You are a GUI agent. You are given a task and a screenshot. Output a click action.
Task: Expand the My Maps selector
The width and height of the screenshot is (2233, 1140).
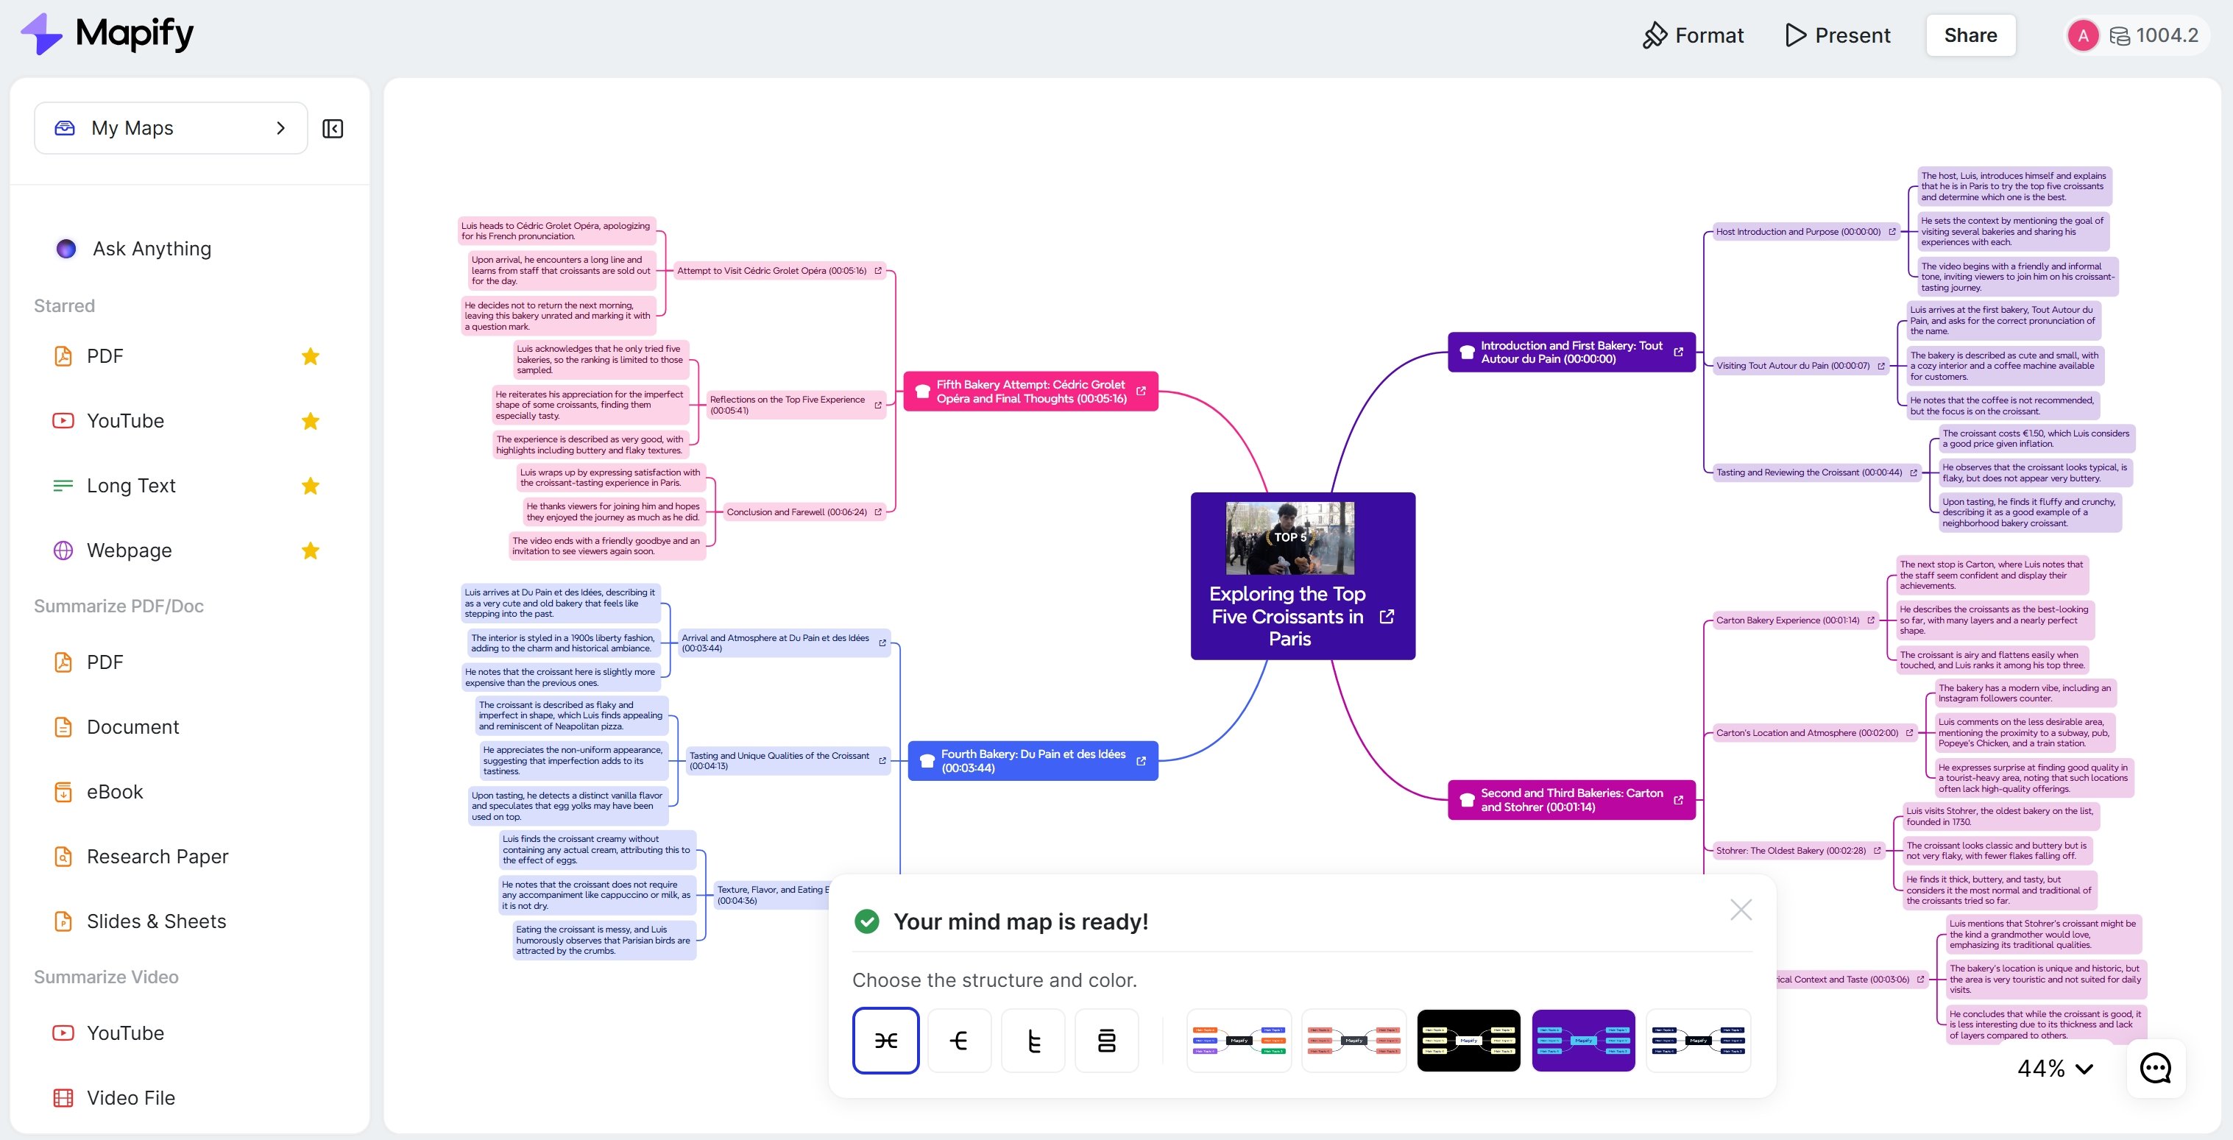(x=171, y=128)
